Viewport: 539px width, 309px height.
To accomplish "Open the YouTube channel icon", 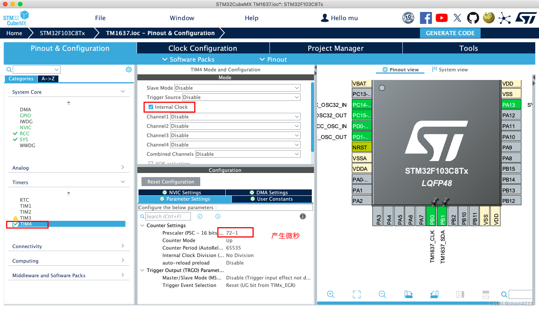I will click(441, 18).
